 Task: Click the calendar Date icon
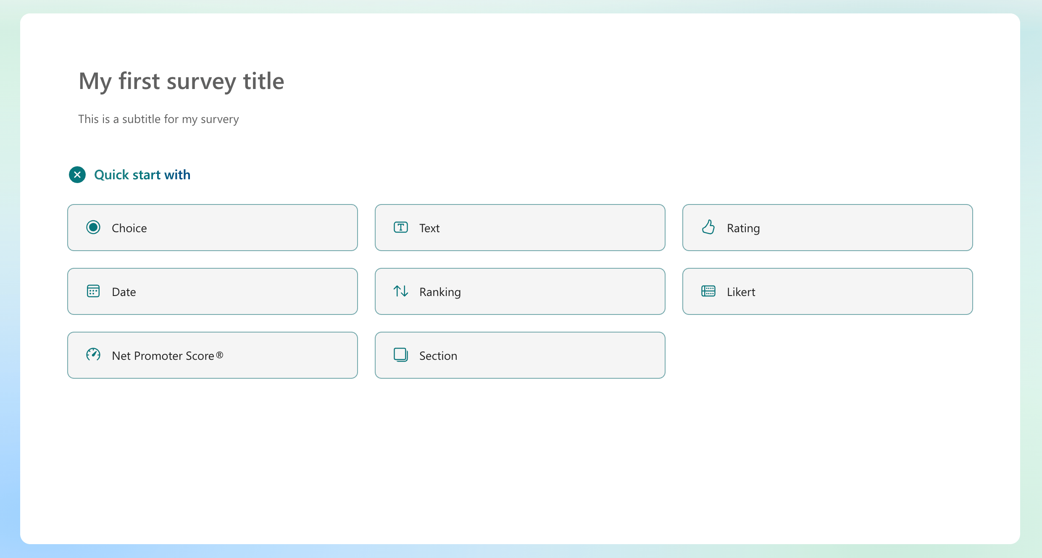point(93,291)
